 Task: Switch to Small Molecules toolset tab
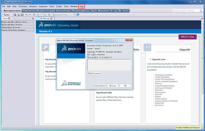coord(100,11)
